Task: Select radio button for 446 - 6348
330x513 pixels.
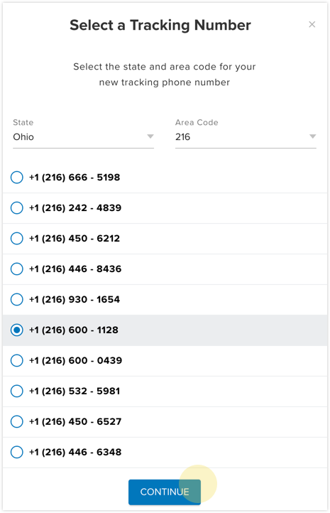Action: coord(16,452)
